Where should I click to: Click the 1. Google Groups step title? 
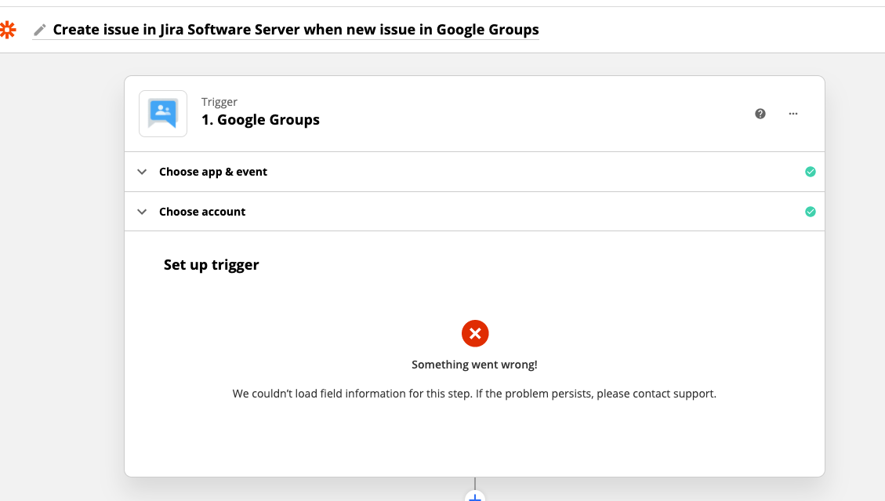[x=260, y=120]
